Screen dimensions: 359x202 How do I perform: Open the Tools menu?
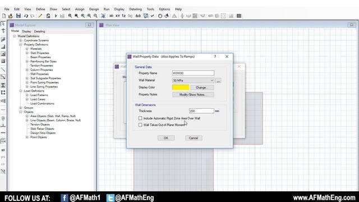tap(150, 9)
